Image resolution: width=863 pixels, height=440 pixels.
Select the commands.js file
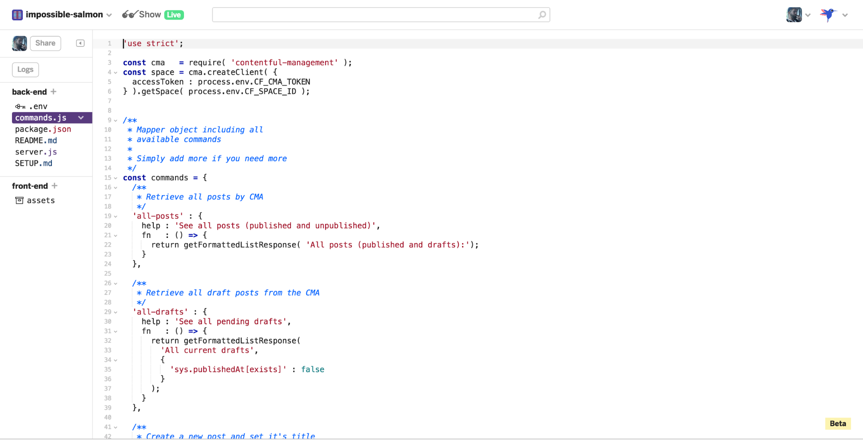41,118
